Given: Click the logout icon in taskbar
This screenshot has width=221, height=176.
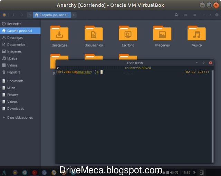Looking at the screenshot, I should click(194, 173).
